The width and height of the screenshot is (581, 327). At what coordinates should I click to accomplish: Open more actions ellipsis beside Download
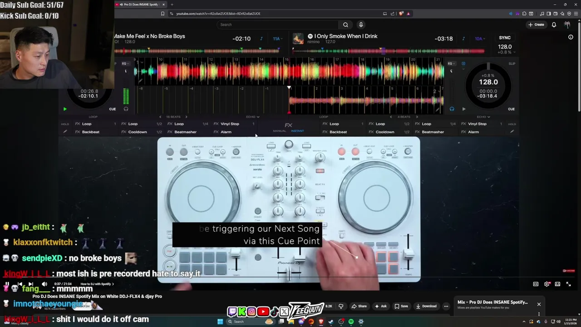pyautogui.click(x=446, y=306)
